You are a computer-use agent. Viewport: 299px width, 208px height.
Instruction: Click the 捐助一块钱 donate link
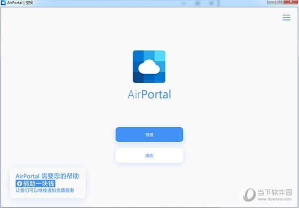point(35,184)
